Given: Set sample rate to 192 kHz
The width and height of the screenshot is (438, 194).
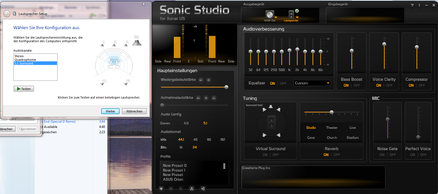Looking at the screenshot, I should pyautogui.click(x=223, y=140).
